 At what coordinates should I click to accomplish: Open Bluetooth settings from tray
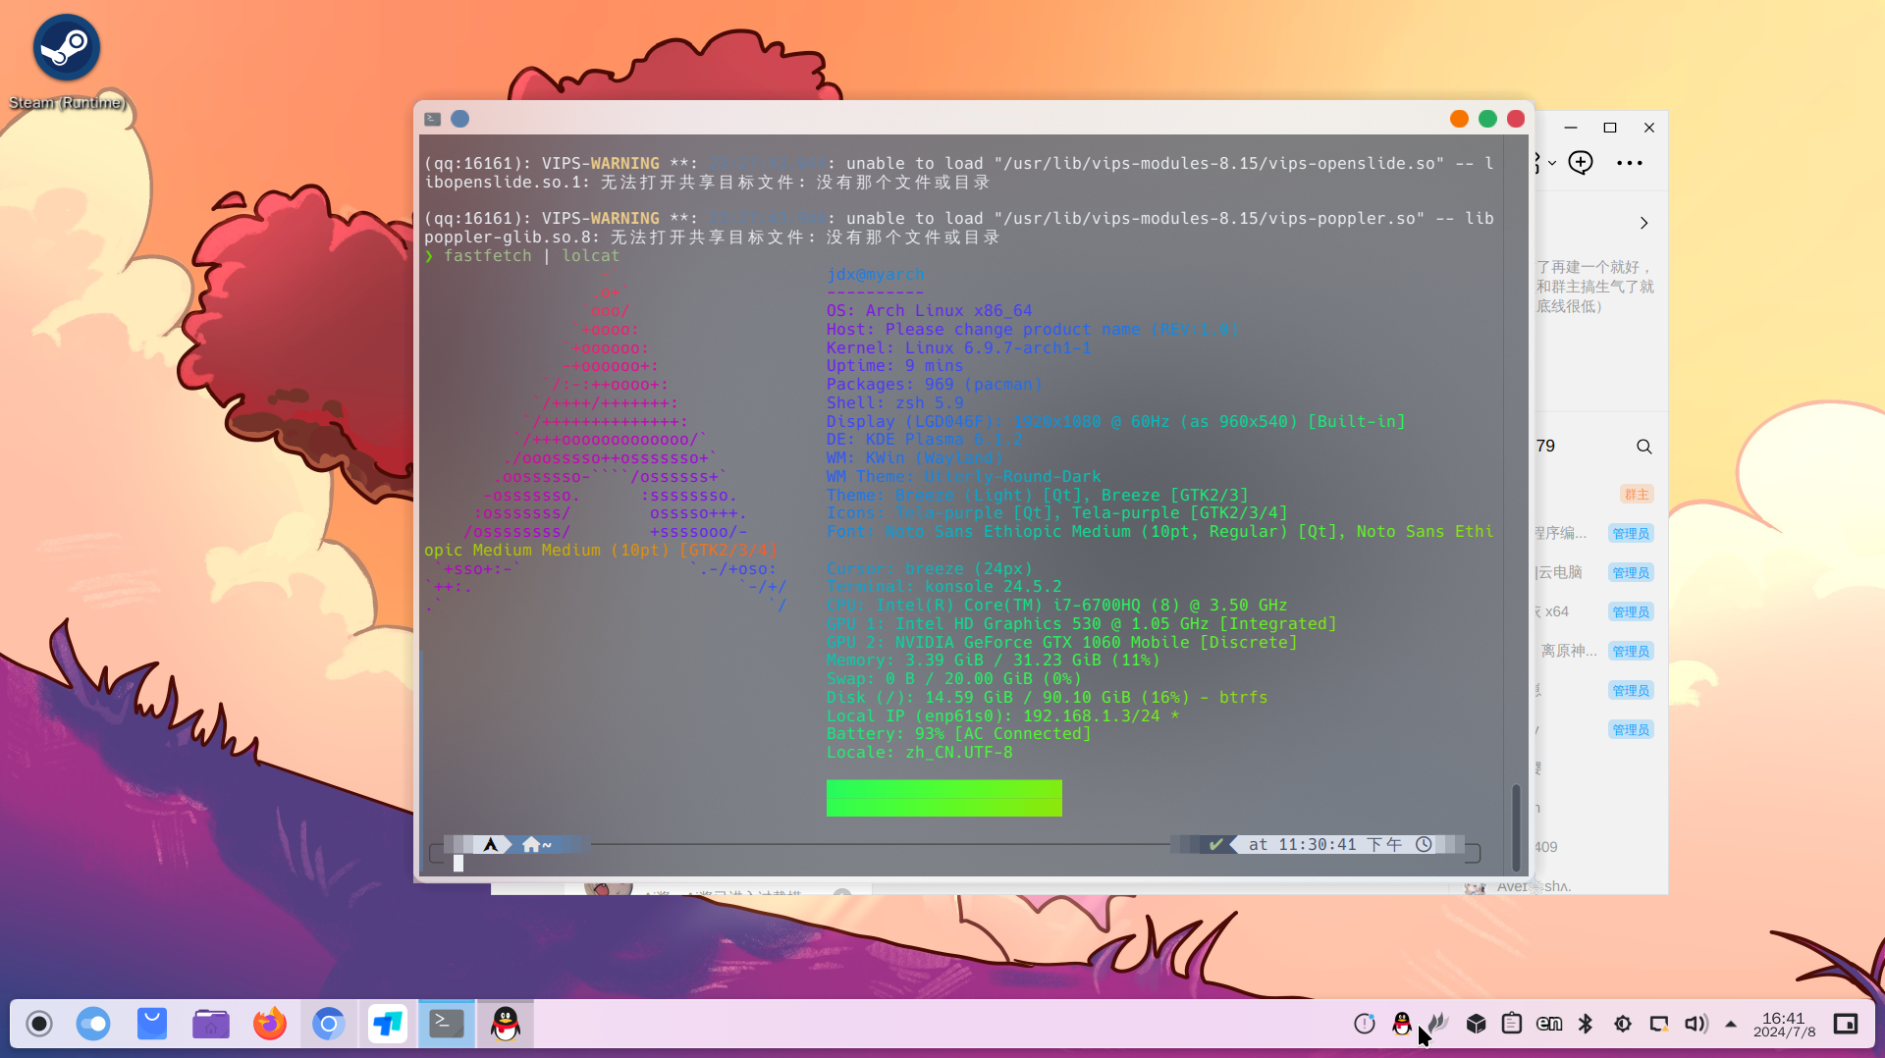(1586, 1024)
